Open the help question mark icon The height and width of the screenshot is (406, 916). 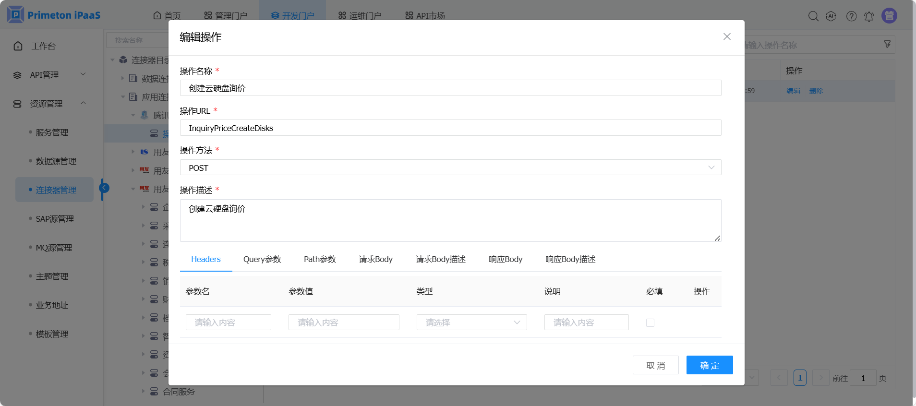[851, 16]
